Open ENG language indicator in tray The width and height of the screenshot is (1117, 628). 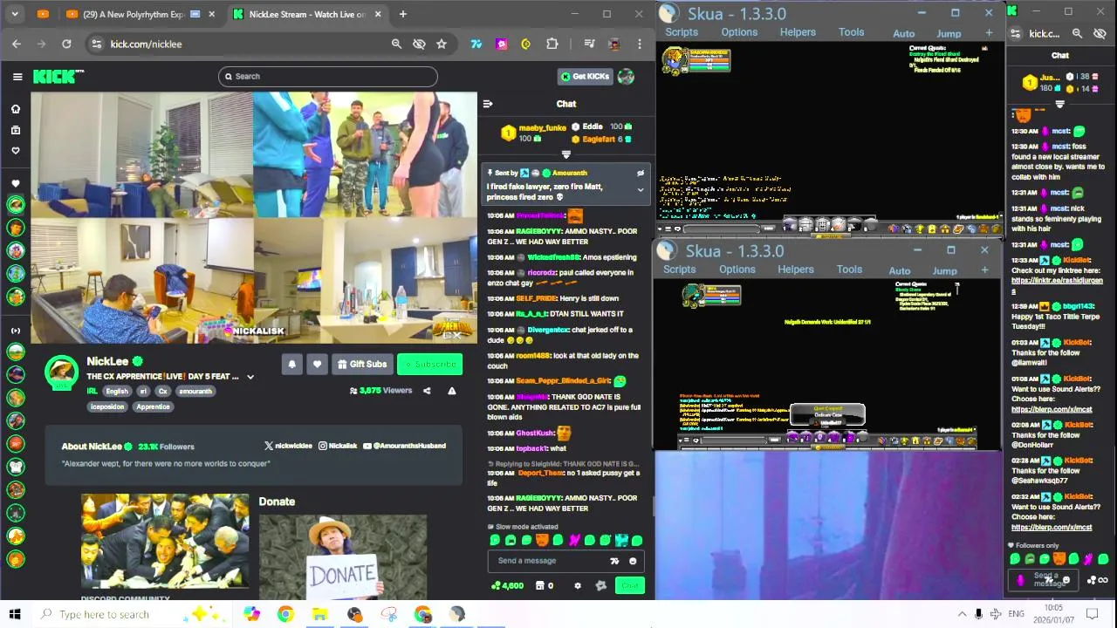point(1016,614)
